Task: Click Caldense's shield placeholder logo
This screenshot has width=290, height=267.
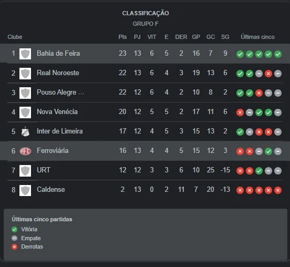Action: pyautogui.click(x=25, y=190)
